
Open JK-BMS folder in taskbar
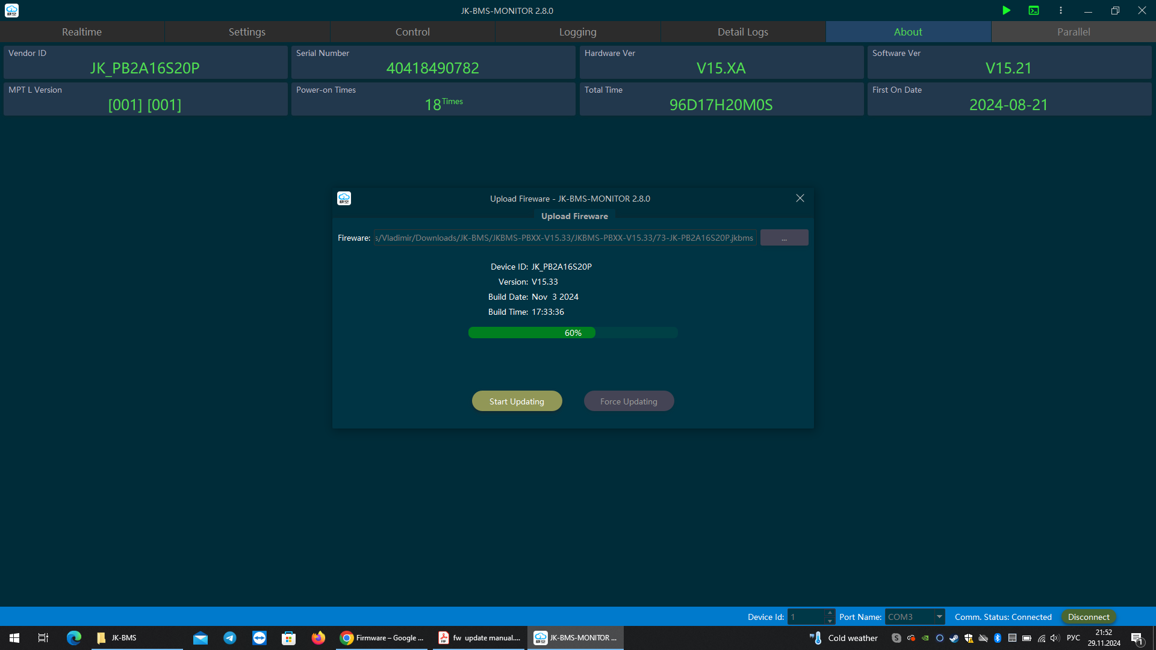point(137,638)
